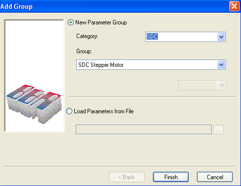Close the Add Group dialog with the X
This screenshot has height=186, width=241.
coord(234,6)
